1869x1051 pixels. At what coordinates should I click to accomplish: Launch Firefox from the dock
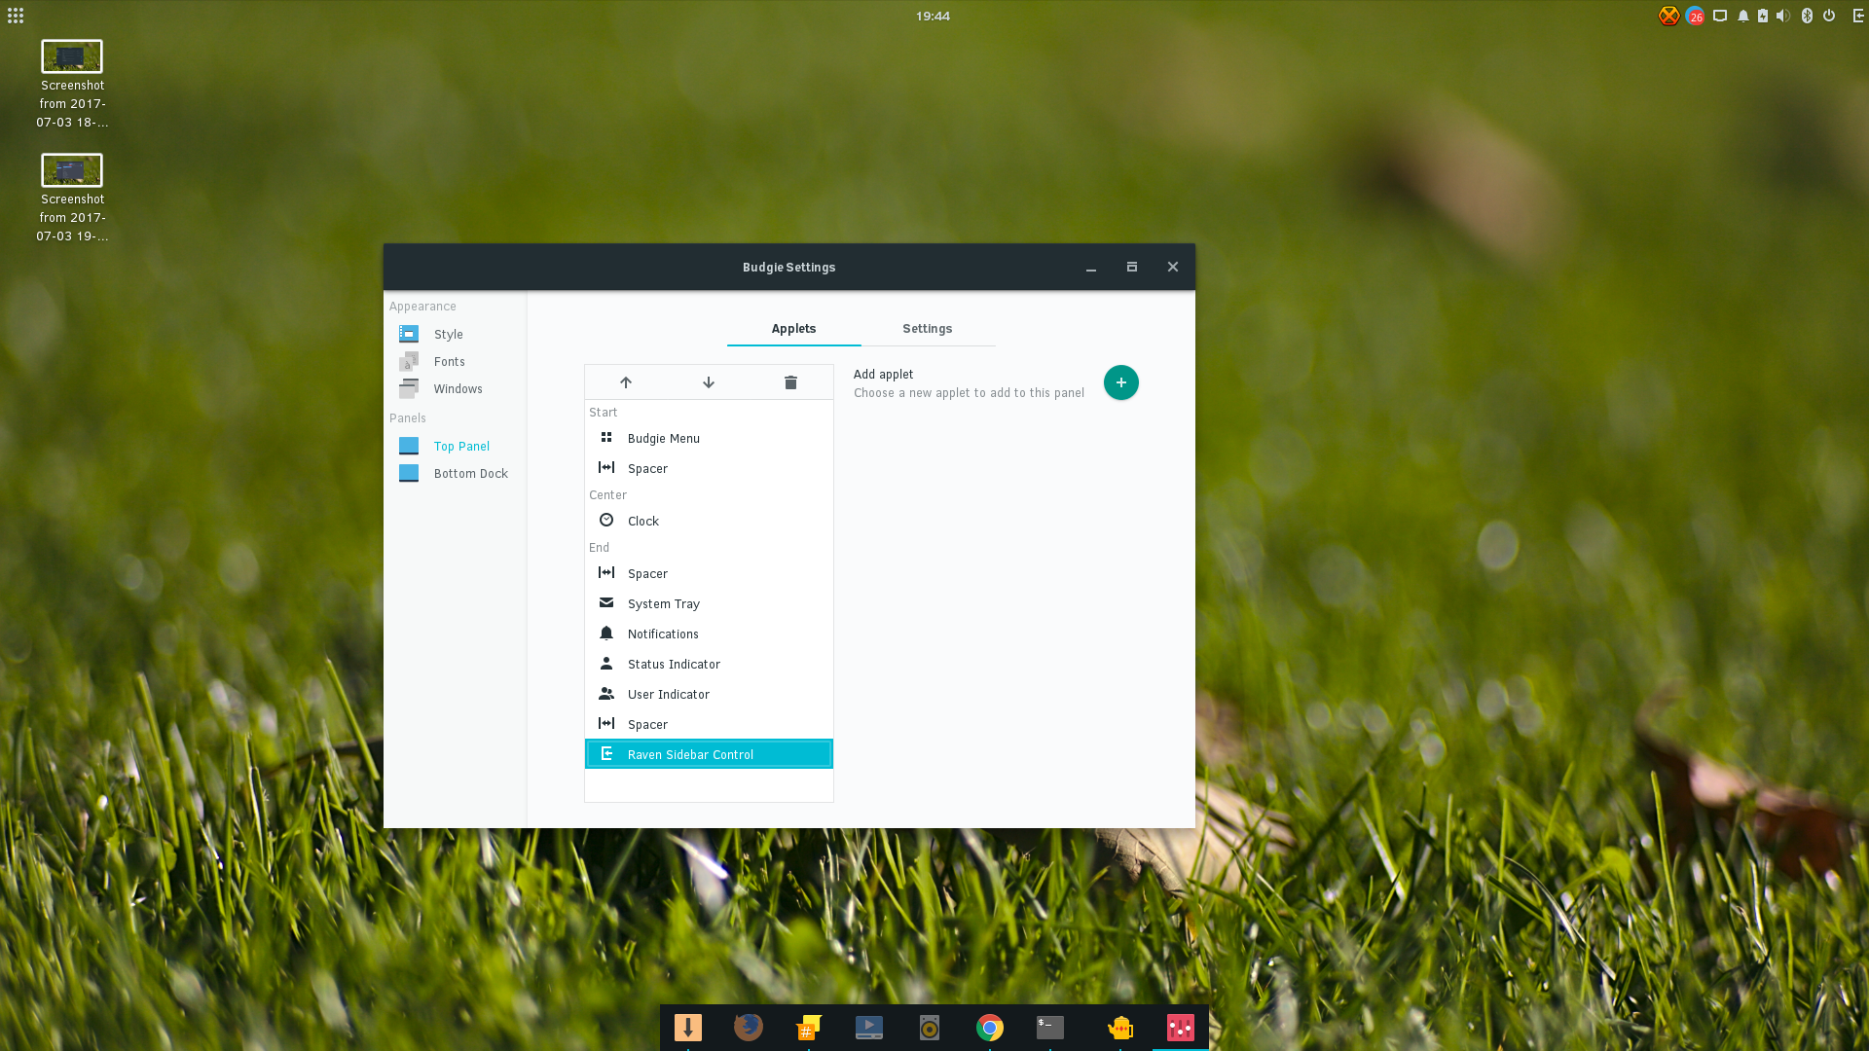point(749,1028)
